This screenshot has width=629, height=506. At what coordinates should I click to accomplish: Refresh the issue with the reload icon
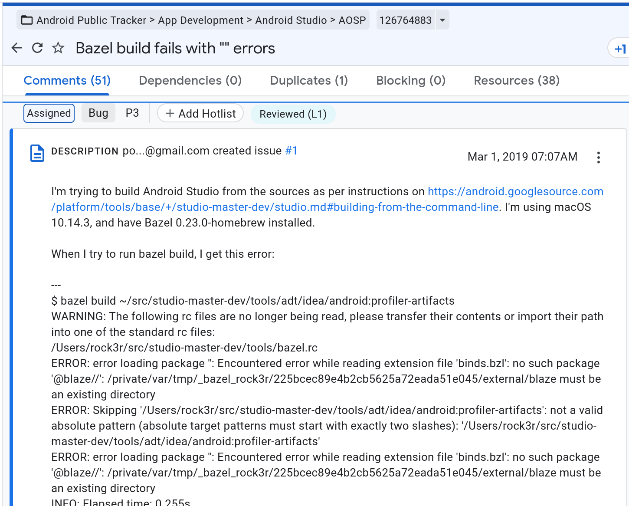37,48
